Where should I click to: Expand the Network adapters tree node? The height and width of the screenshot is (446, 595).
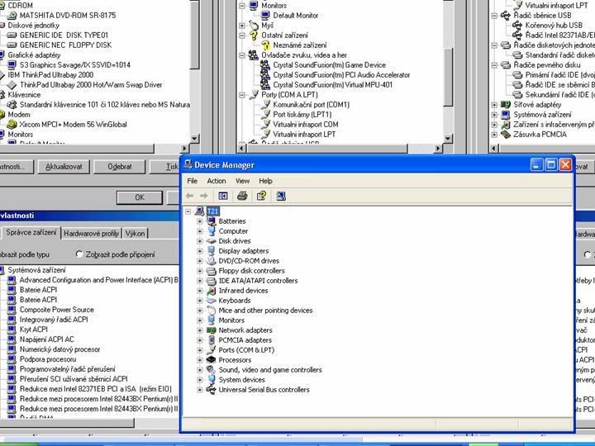click(x=199, y=330)
